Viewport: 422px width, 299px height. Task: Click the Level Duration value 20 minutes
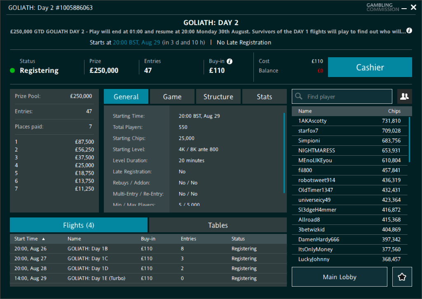click(x=191, y=161)
